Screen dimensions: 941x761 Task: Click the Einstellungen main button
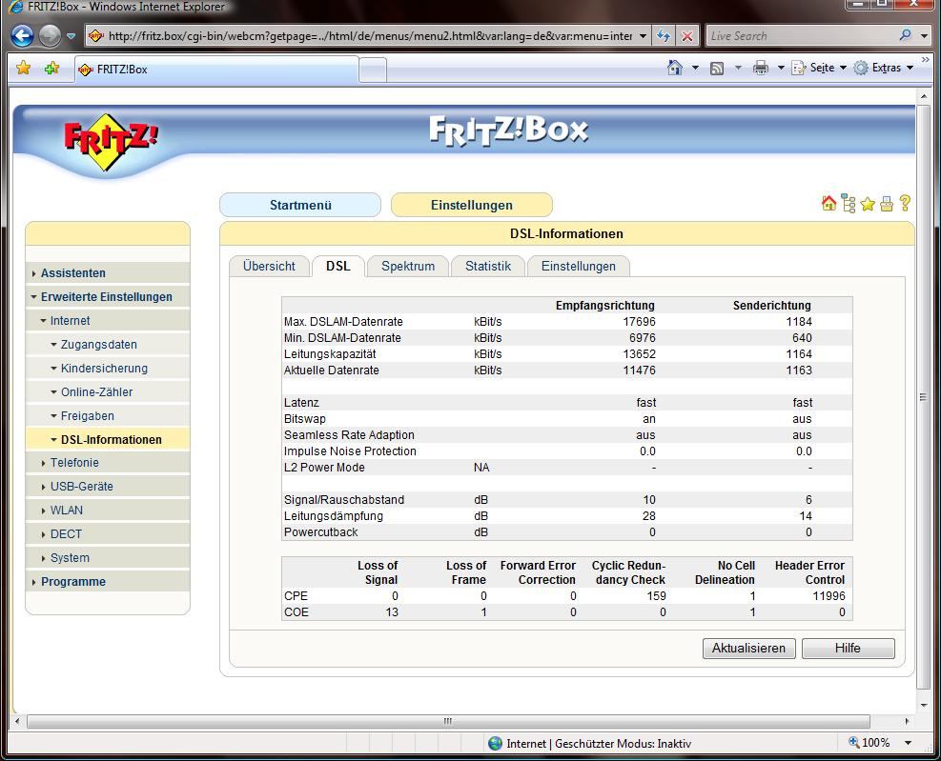[x=472, y=205]
